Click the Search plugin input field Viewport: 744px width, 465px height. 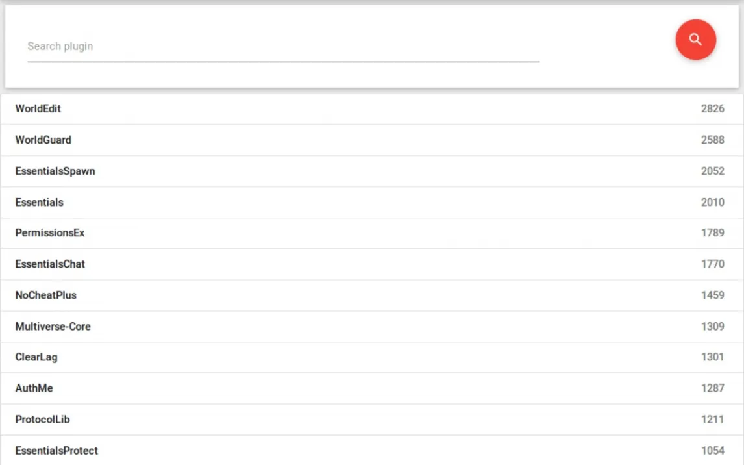coord(283,47)
